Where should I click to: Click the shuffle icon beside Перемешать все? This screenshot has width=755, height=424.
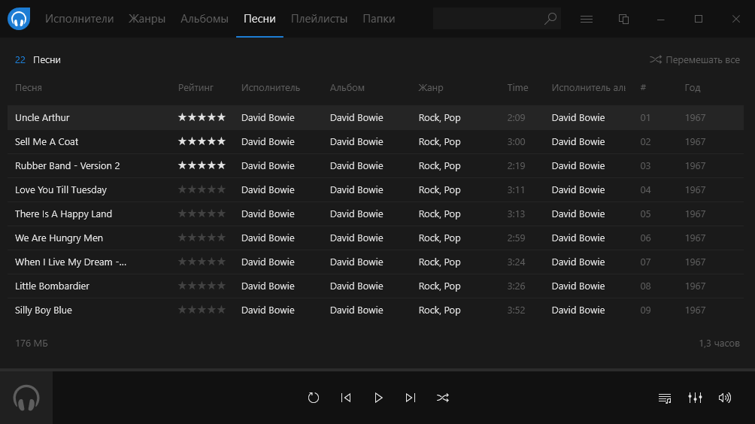[x=655, y=59]
